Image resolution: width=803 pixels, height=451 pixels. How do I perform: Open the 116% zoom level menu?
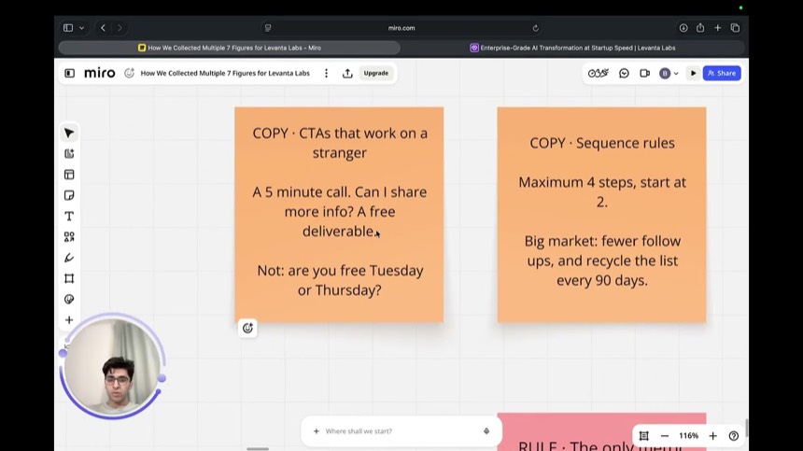pos(688,436)
